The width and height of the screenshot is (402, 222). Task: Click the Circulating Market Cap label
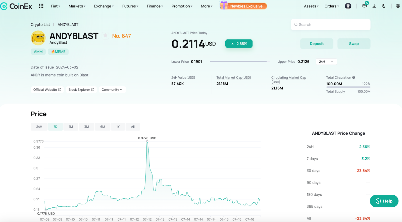289,80
